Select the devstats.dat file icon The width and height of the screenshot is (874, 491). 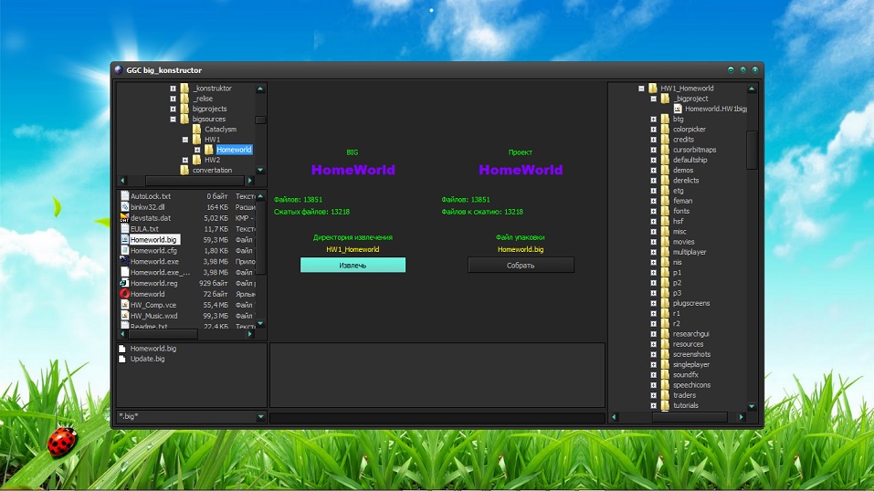click(124, 218)
